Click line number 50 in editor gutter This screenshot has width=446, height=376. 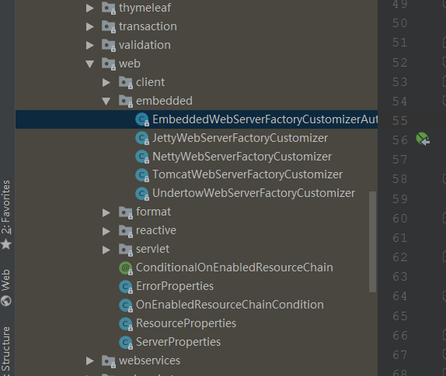pyautogui.click(x=400, y=23)
